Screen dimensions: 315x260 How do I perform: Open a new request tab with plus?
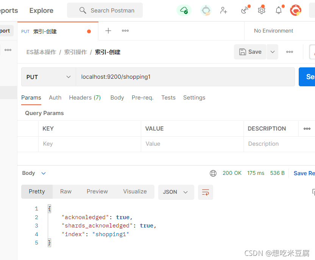(x=108, y=31)
